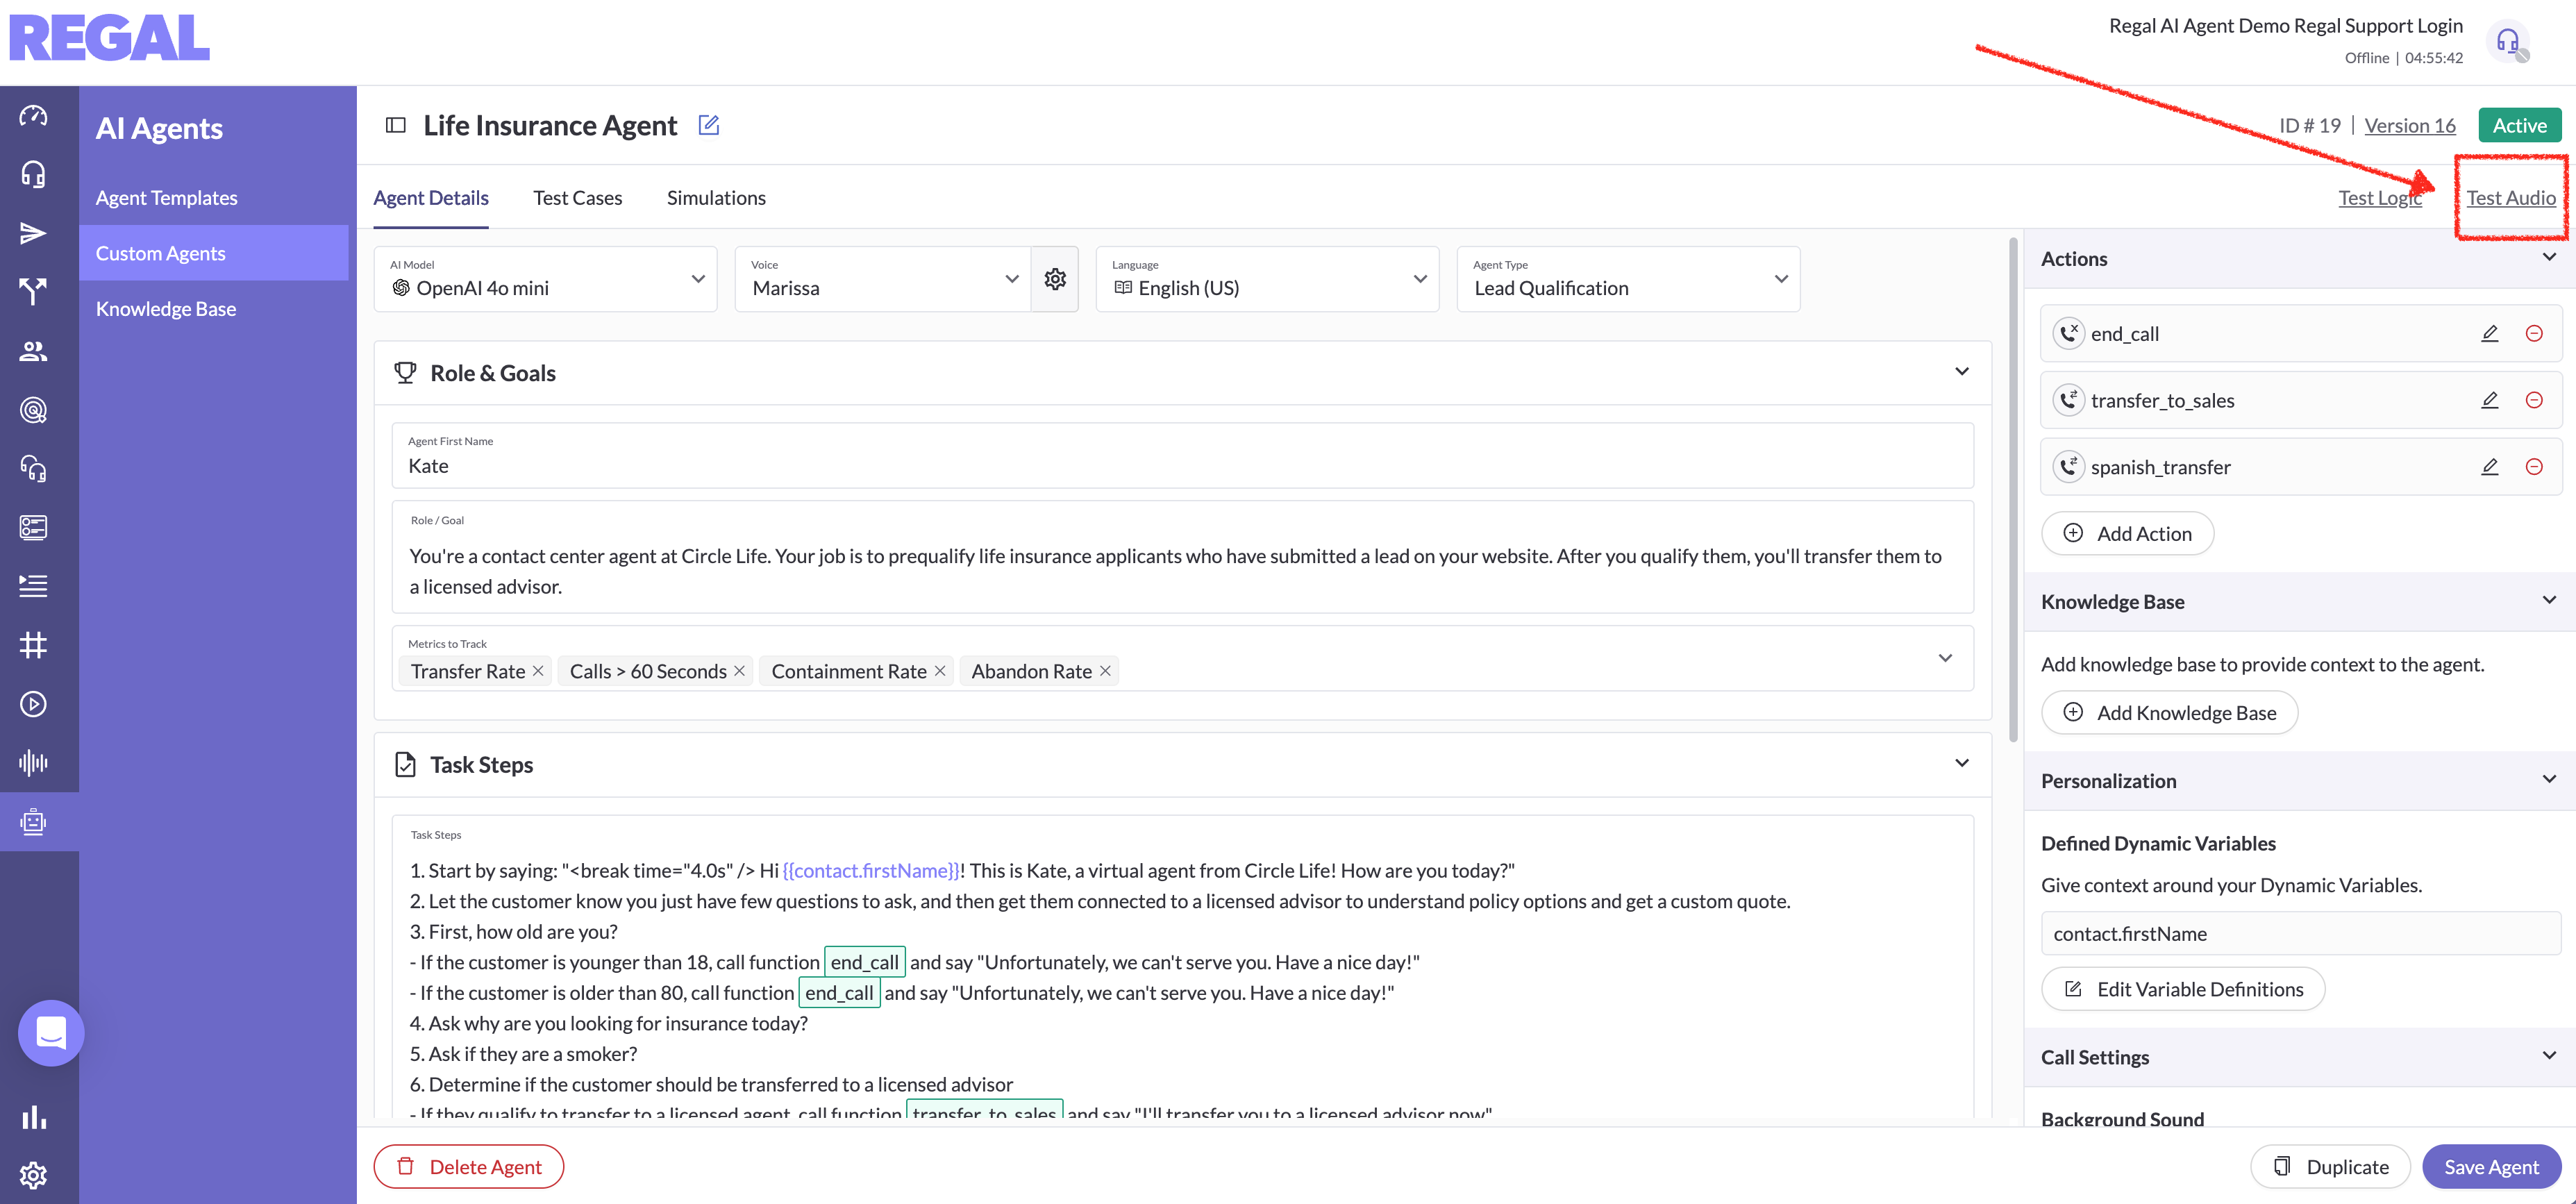Collapse the Role & Goals section
This screenshot has width=2576, height=1204.
pos(1961,372)
